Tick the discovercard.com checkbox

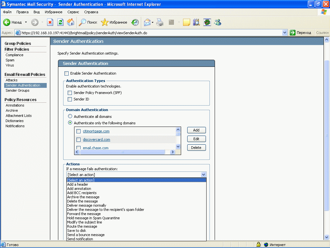[x=79, y=139]
